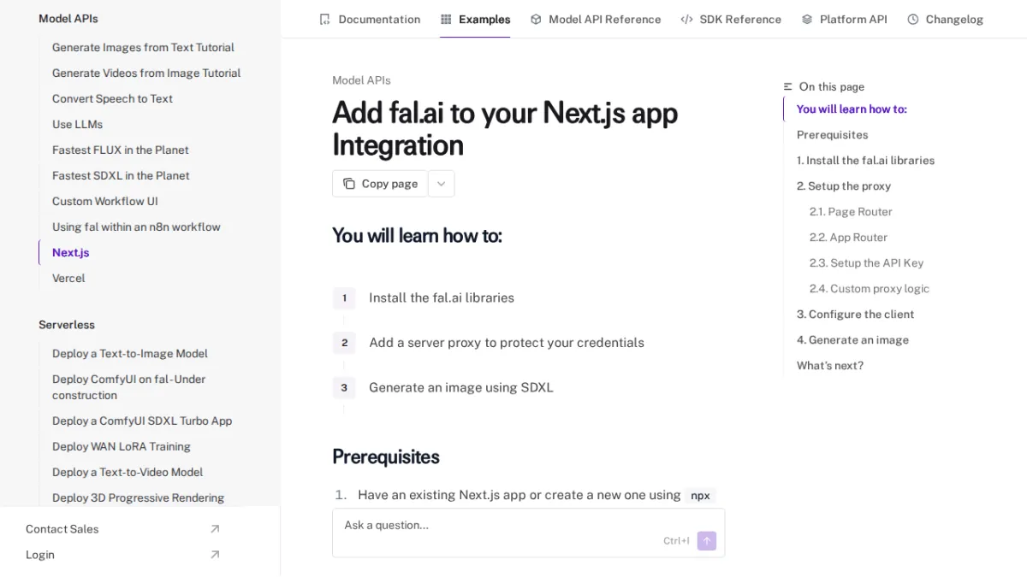This screenshot has width=1027, height=577.
Task: Open Fastest SDXL in the Planet
Action: (x=121, y=175)
